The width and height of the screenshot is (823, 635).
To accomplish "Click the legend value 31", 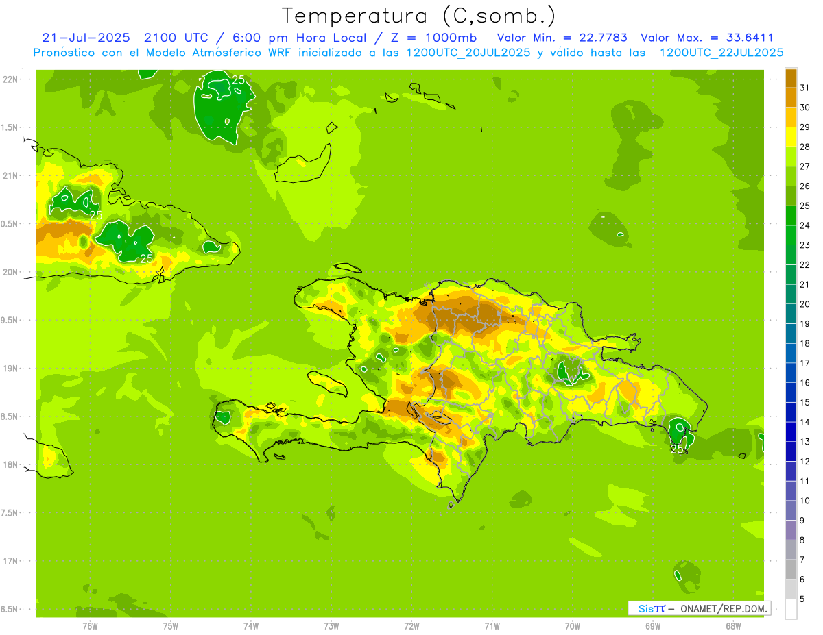I will 804,88.
